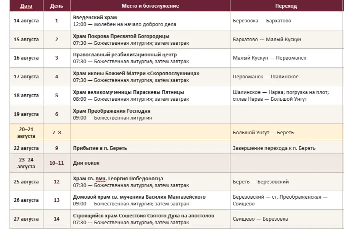Click 'Прибытие в п. Береть' cell
This screenshot has height=229, width=344.
point(100,148)
